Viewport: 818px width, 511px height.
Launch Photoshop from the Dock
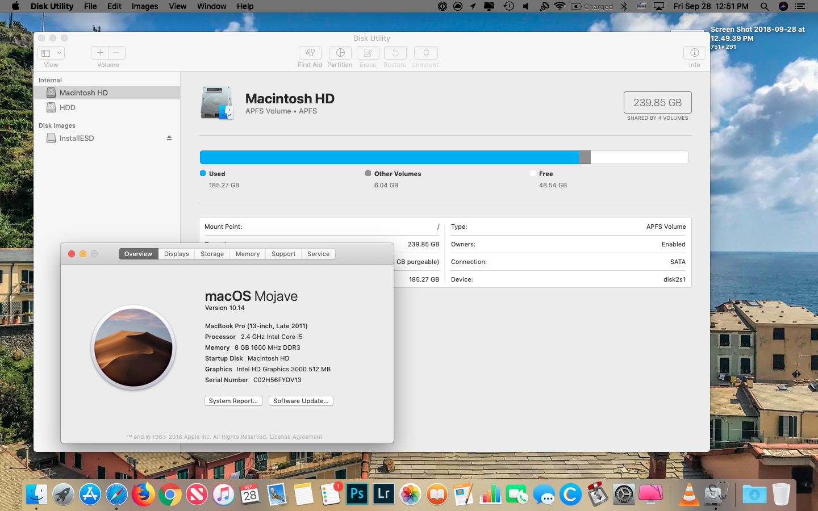357,494
